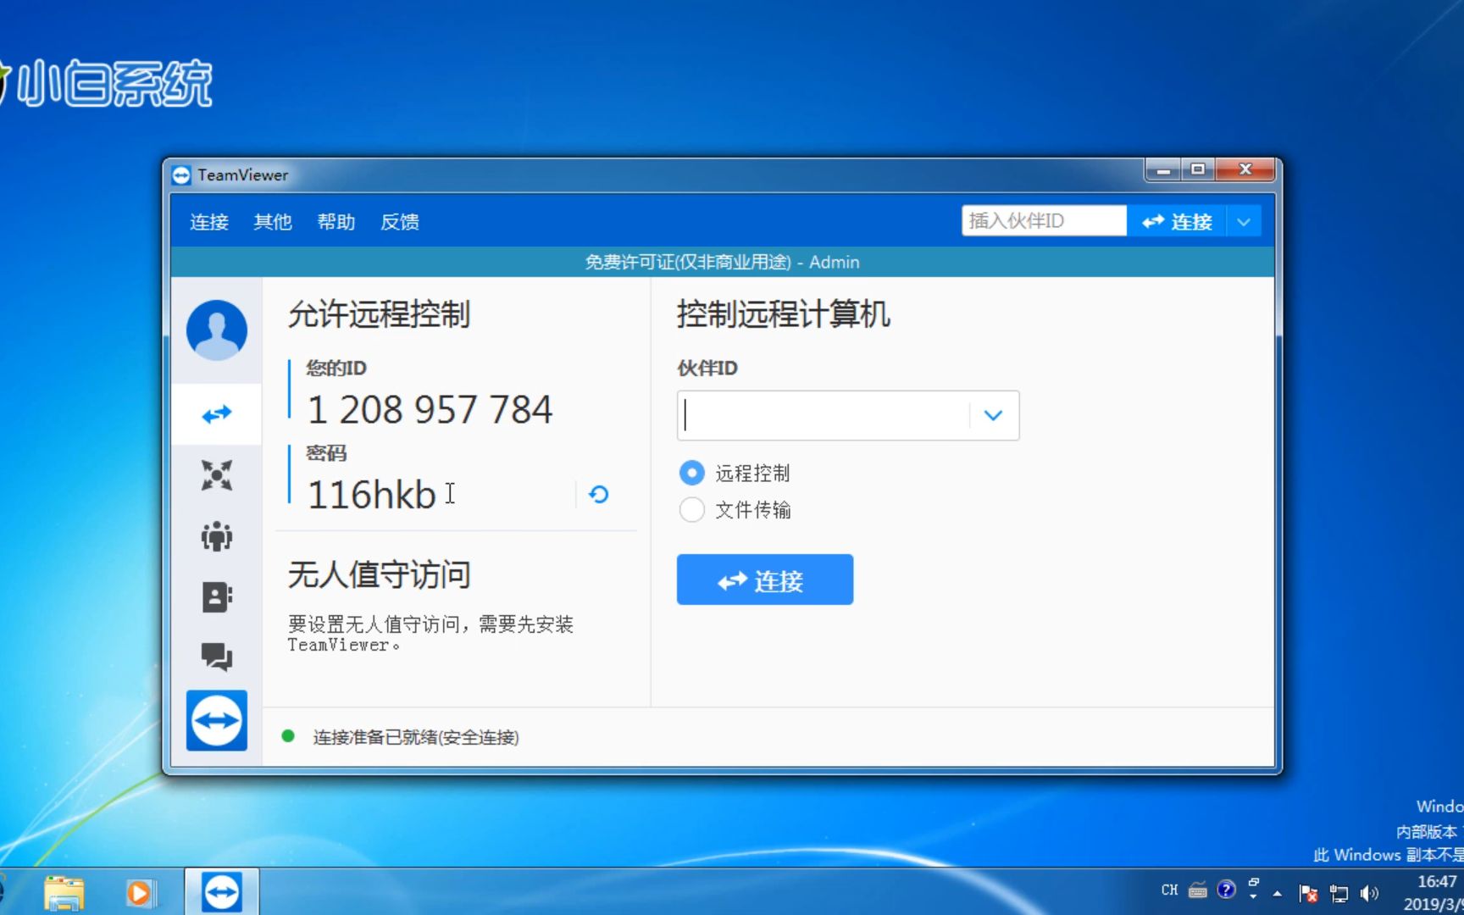Select the Remote Control sidebar icon

(217, 413)
